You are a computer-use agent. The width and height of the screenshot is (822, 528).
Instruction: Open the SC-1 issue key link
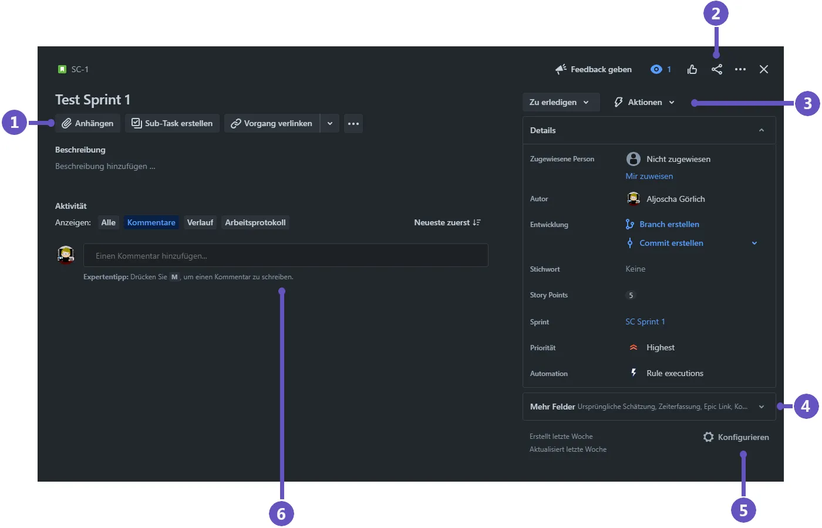point(80,69)
